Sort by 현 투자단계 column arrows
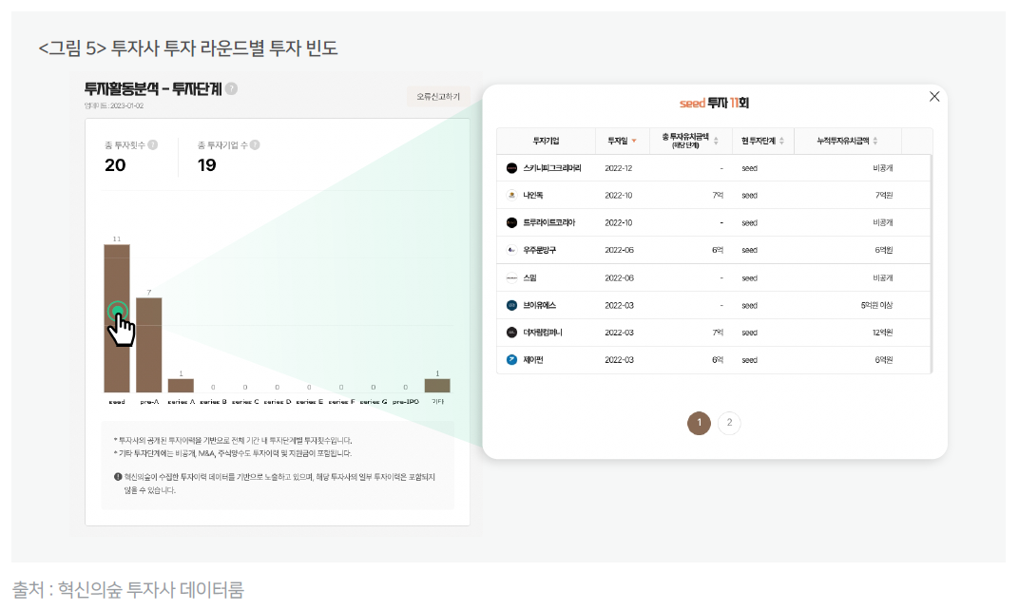1019x610 pixels. coord(781,141)
